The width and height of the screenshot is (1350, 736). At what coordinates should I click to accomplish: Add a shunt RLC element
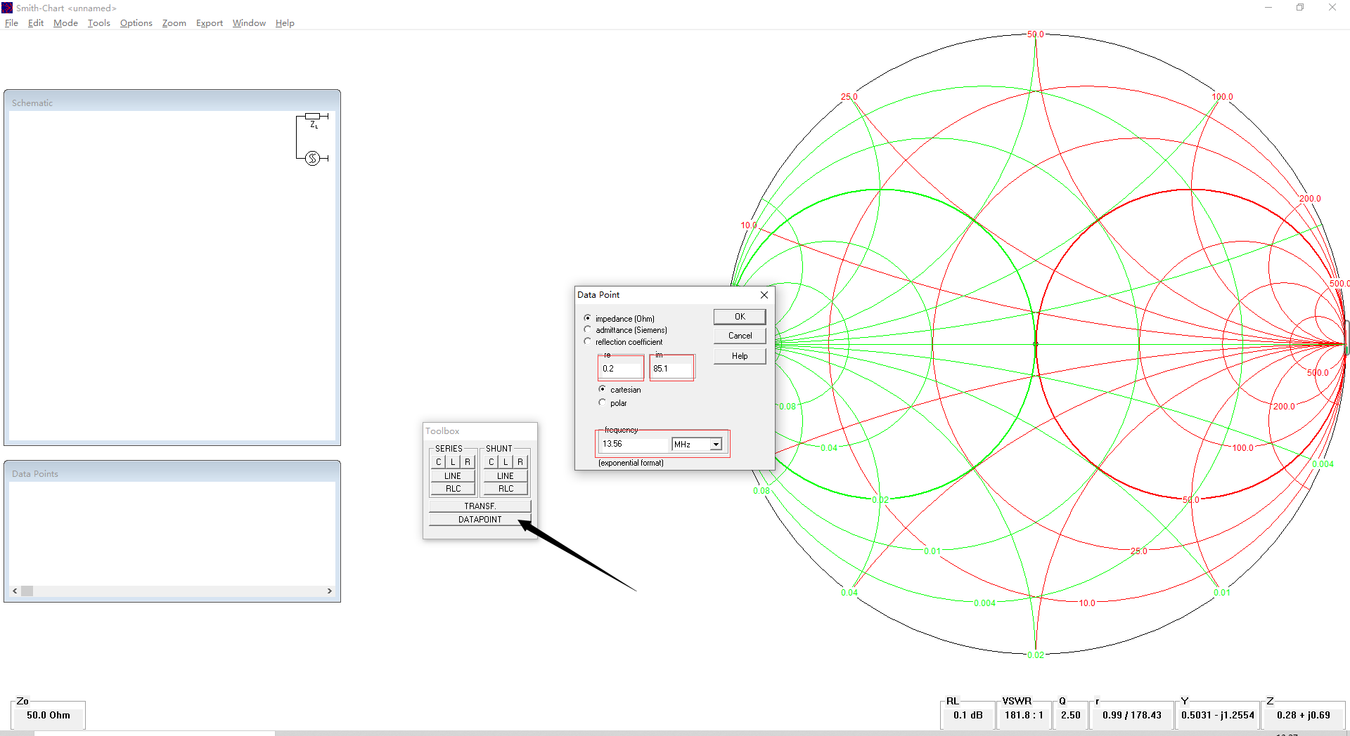point(506,489)
